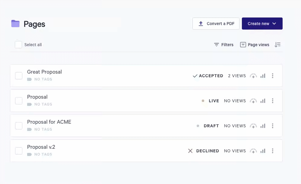Click the sort order icon

click(x=277, y=45)
